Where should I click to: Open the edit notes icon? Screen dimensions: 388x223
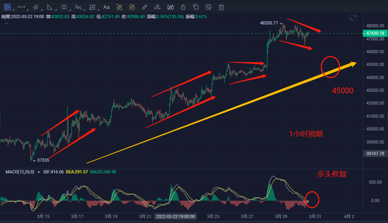(x=209, y=7)
